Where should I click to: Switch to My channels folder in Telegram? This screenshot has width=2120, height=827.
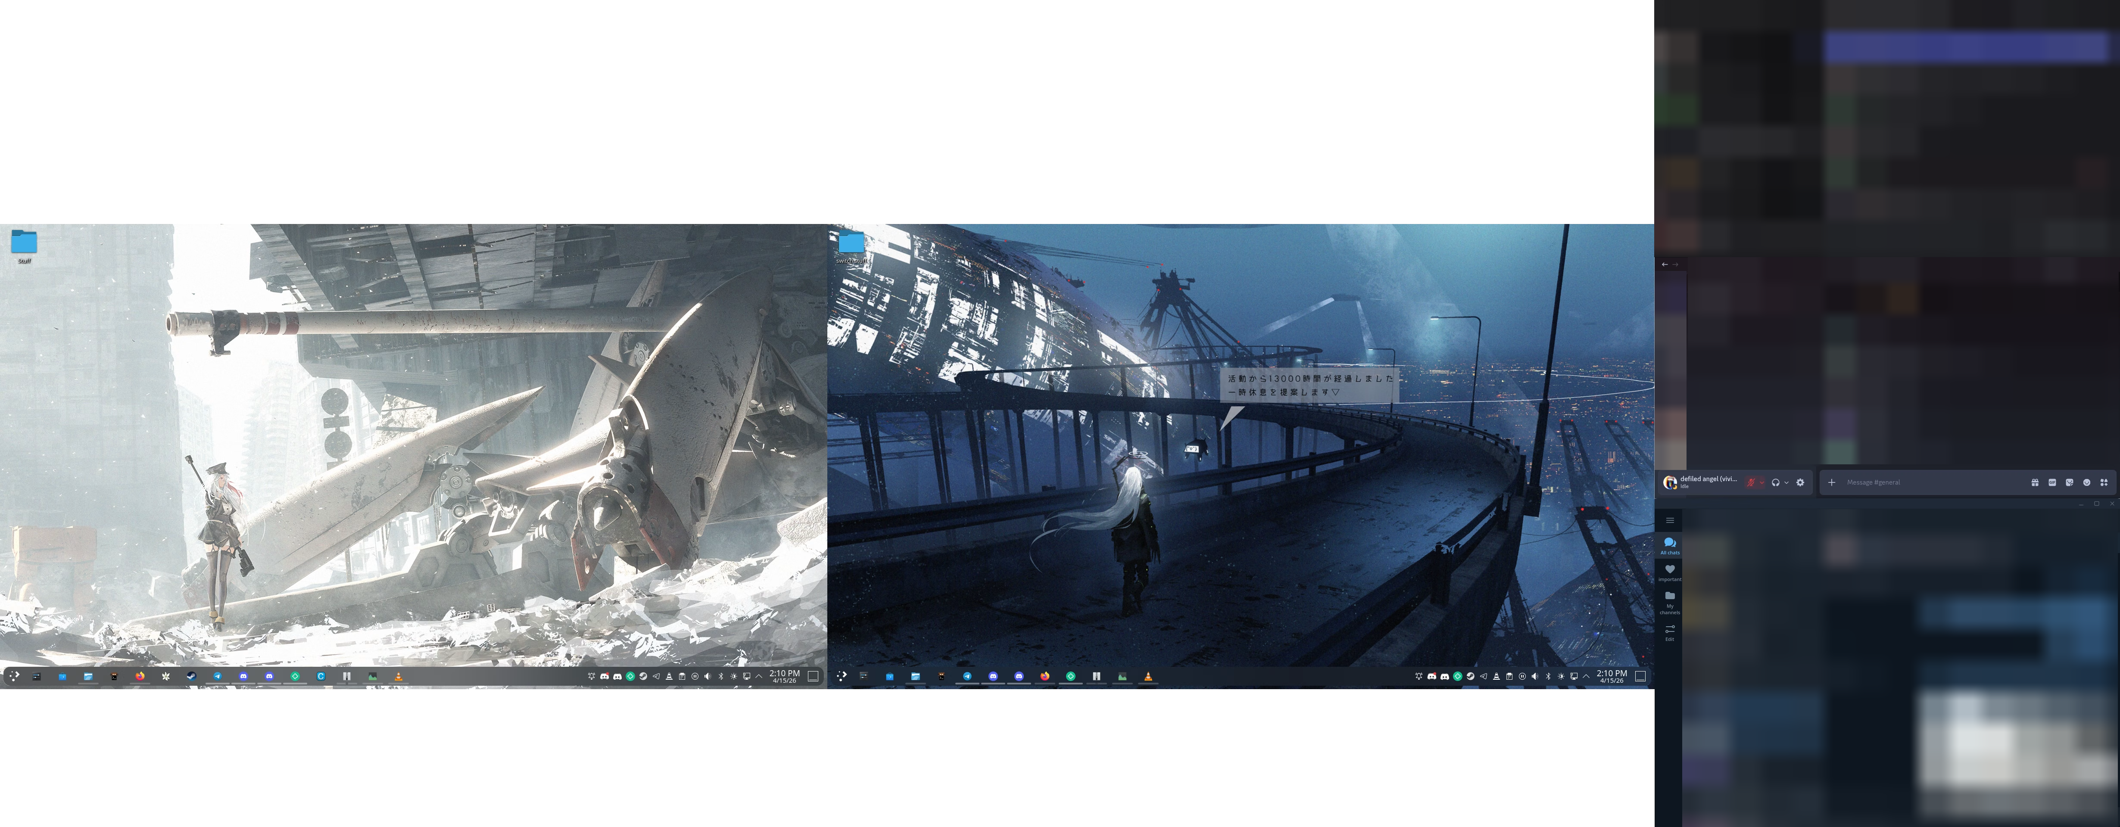1670,602
